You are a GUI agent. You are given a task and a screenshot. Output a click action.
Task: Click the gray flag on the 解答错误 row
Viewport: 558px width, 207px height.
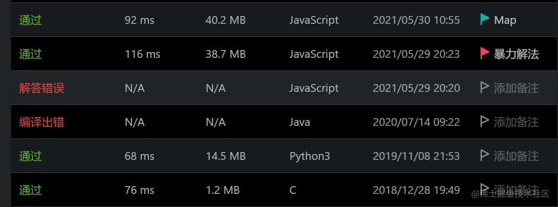pos(485,87)
